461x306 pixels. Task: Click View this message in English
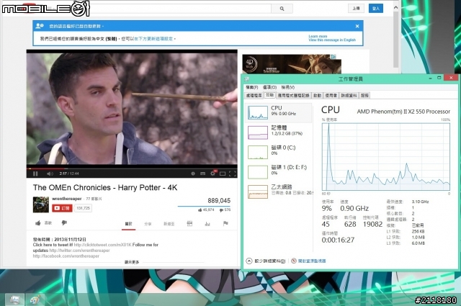tap(332, 40)
